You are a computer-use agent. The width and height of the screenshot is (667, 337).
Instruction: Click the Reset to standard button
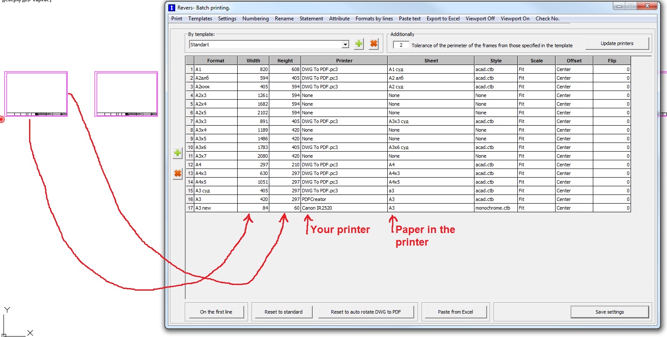[x=283, y=311]
